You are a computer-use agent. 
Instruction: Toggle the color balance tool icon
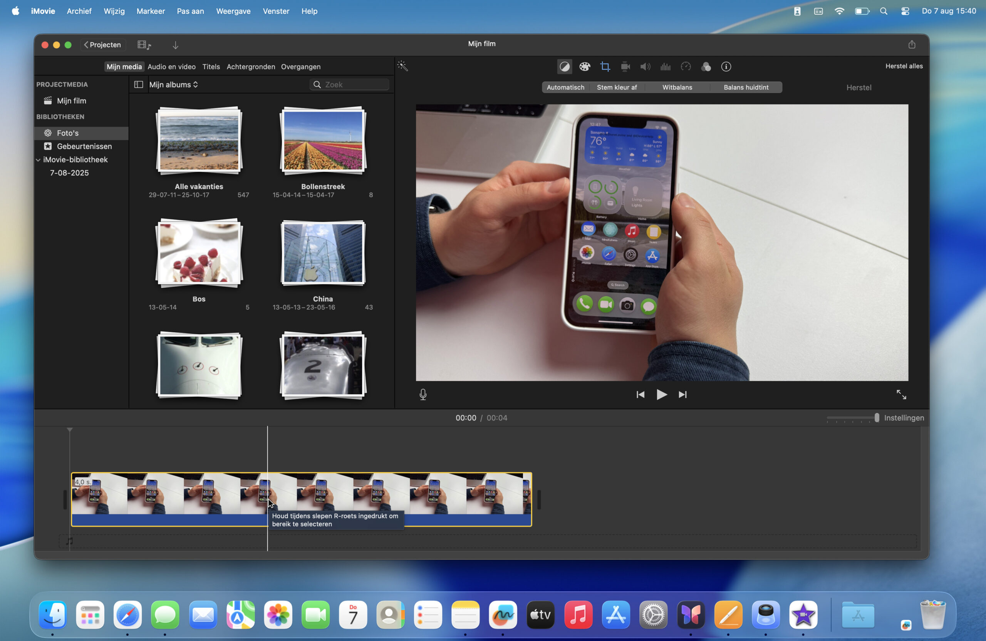(564, 67)
